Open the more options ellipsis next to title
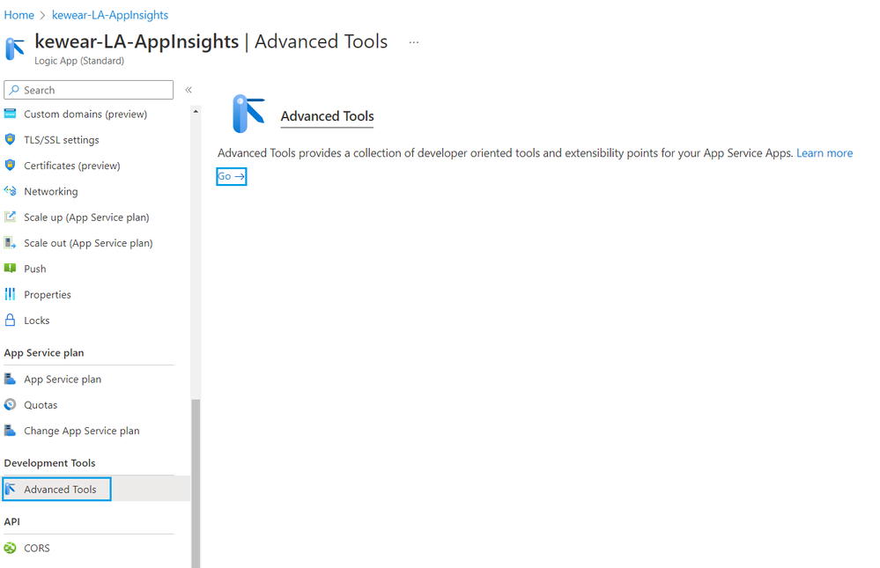880x568 pixels. point(414,42)
